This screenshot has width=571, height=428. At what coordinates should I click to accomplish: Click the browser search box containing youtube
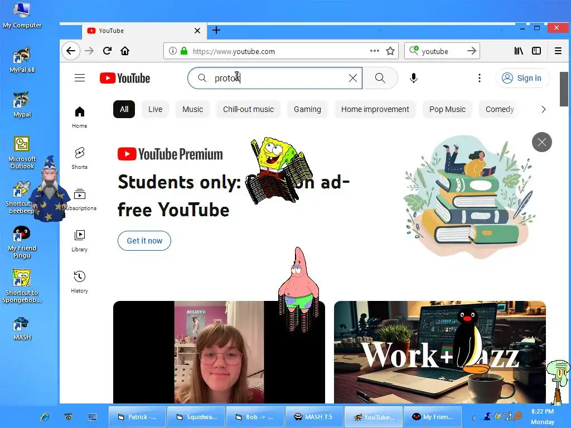pos(442,51)
